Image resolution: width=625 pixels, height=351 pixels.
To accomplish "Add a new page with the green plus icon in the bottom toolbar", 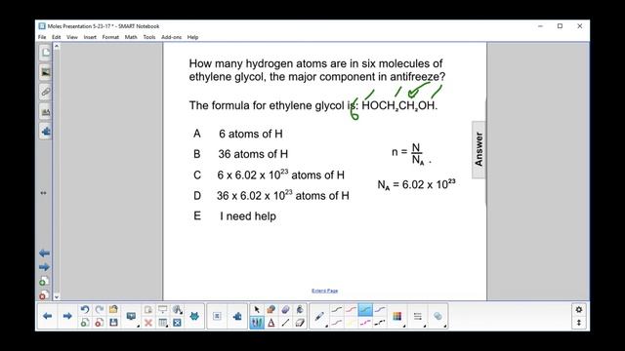I will click(85, 323).
